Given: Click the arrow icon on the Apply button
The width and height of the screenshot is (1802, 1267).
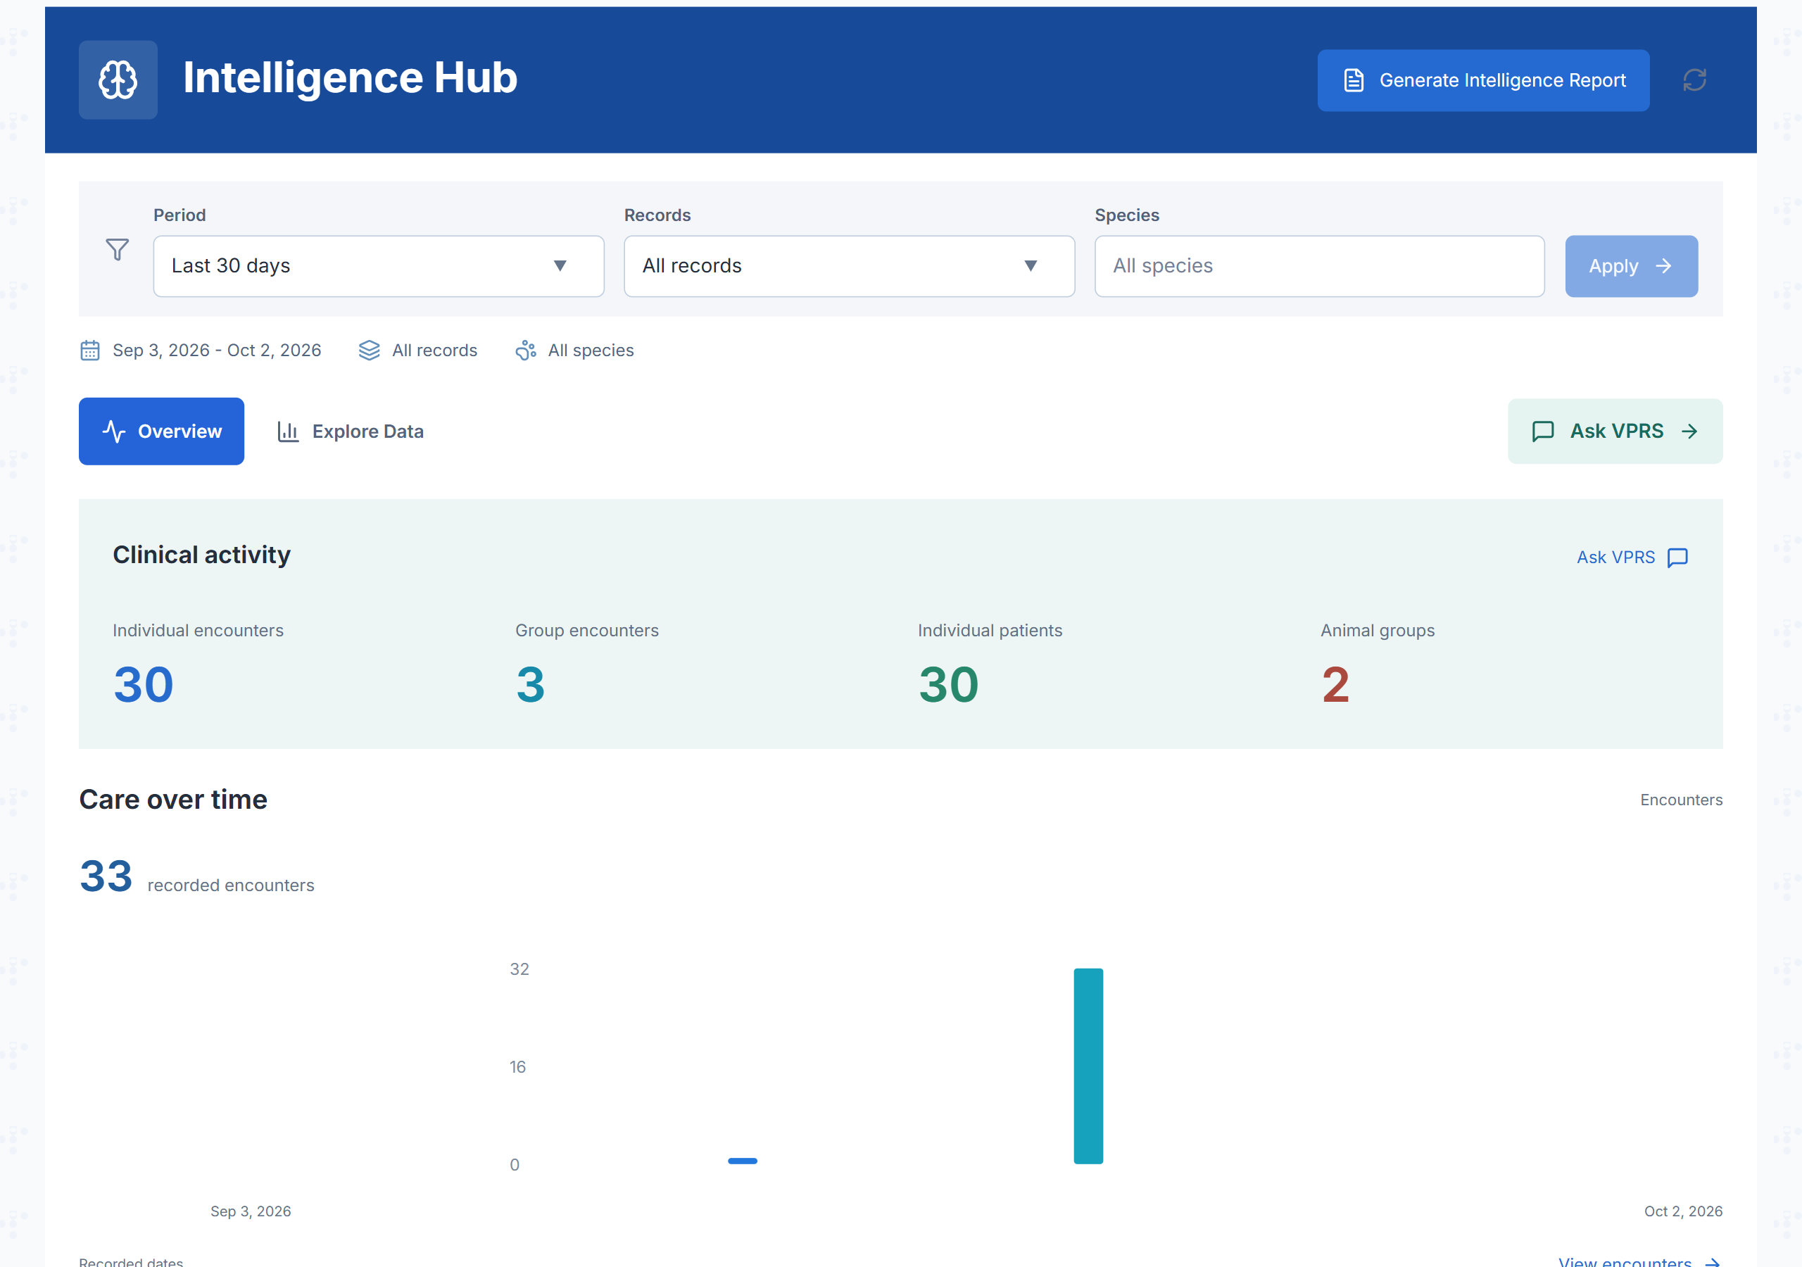Looking at the screenshot, I should tap(1663, 266).
